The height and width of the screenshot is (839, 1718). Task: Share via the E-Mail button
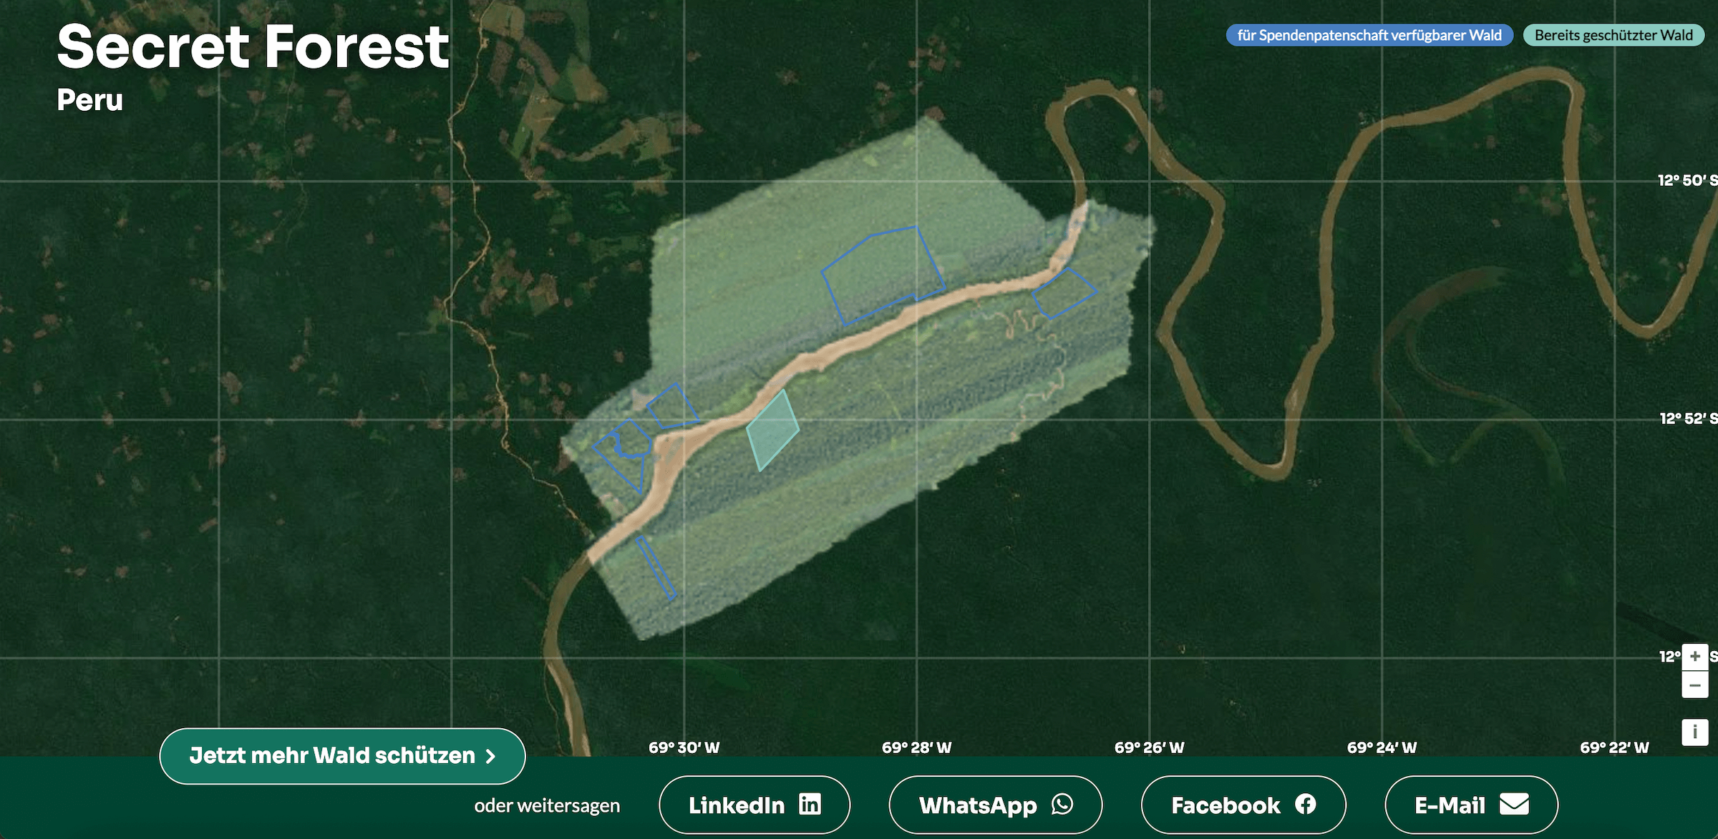(1450, 805)
